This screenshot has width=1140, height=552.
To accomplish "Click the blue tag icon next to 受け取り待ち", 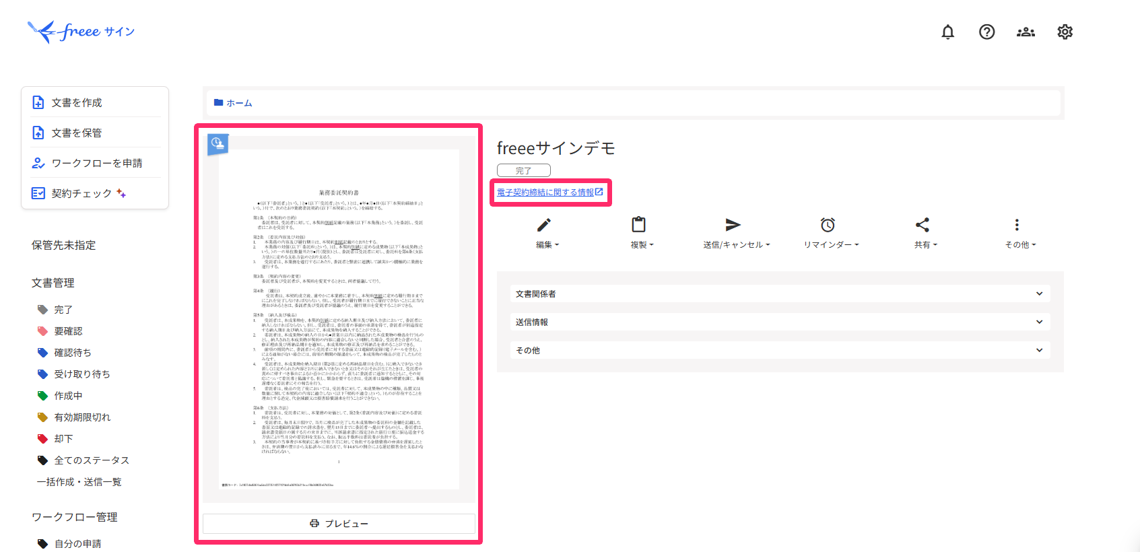I will pyautogui.click(x=42, y=374).
